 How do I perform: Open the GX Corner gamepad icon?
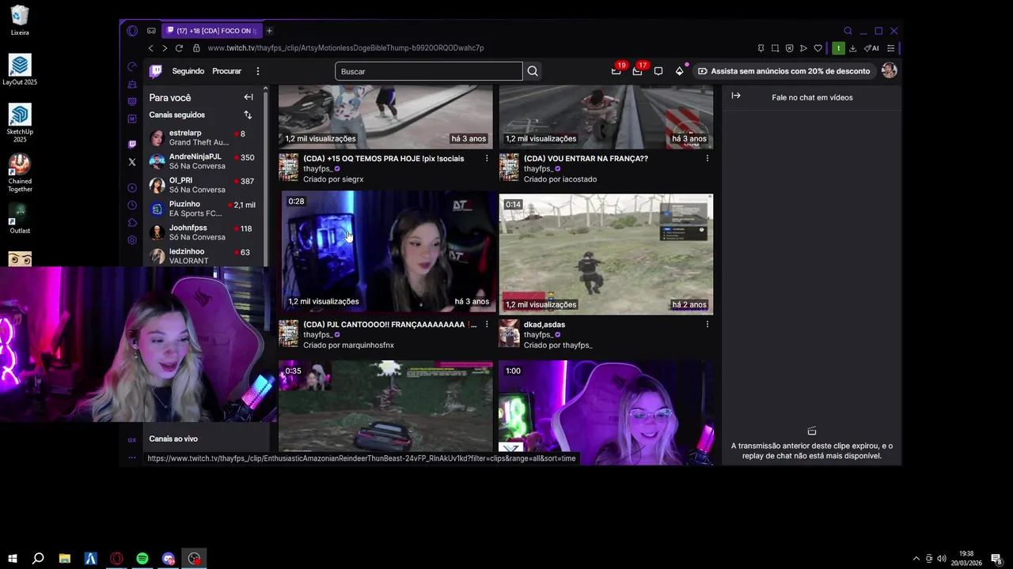(x=151, y=31)
